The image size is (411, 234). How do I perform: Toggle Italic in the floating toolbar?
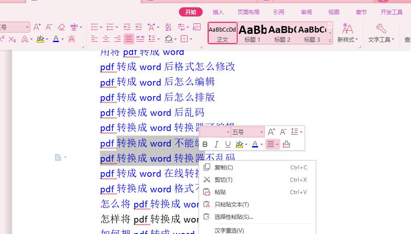point(216,144)
